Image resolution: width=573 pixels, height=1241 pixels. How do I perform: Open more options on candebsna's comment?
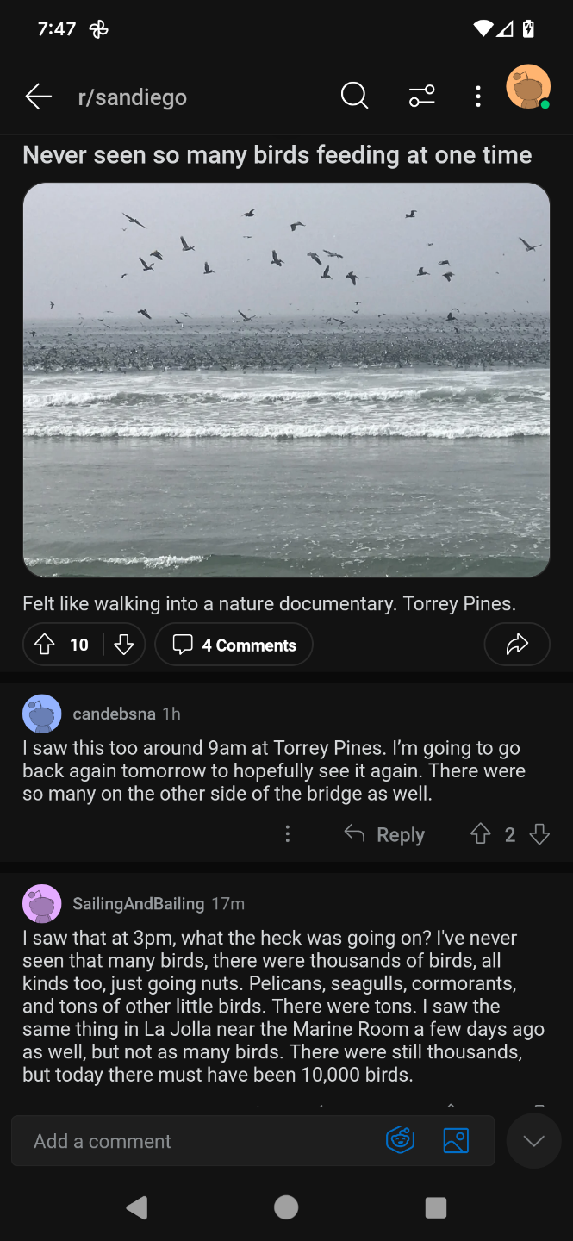tap(288, 834)
